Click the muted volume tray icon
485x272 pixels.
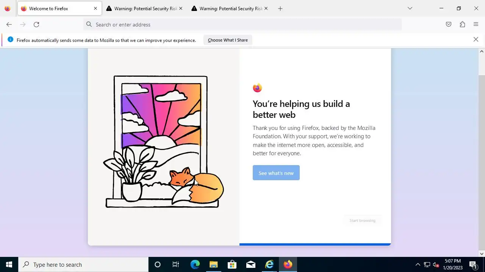pos(436,264)
